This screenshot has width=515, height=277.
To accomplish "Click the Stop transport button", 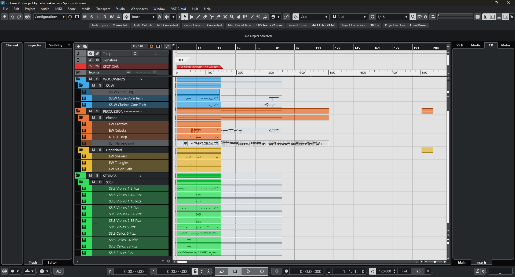I will click(x=235, y=271).
